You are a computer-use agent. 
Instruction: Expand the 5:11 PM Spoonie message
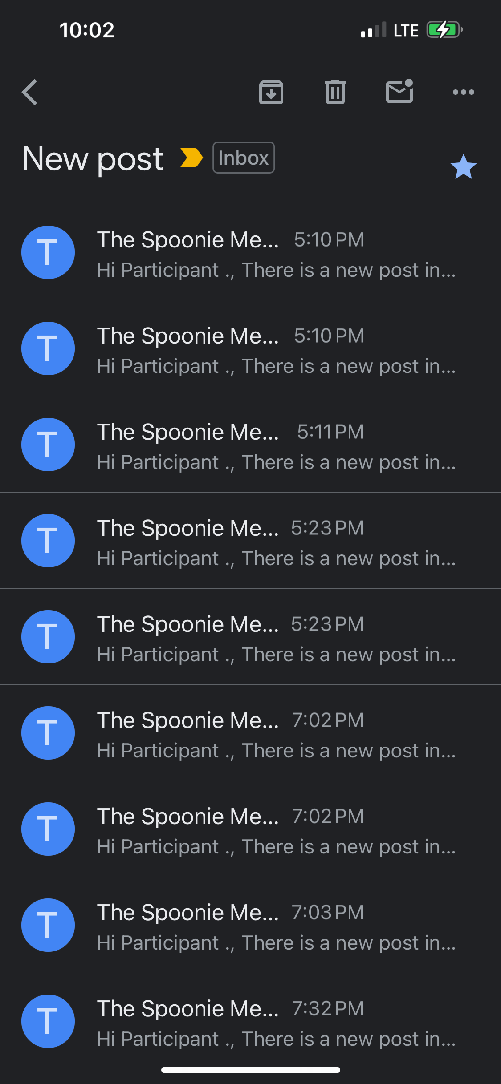click(x=276, y=446)
